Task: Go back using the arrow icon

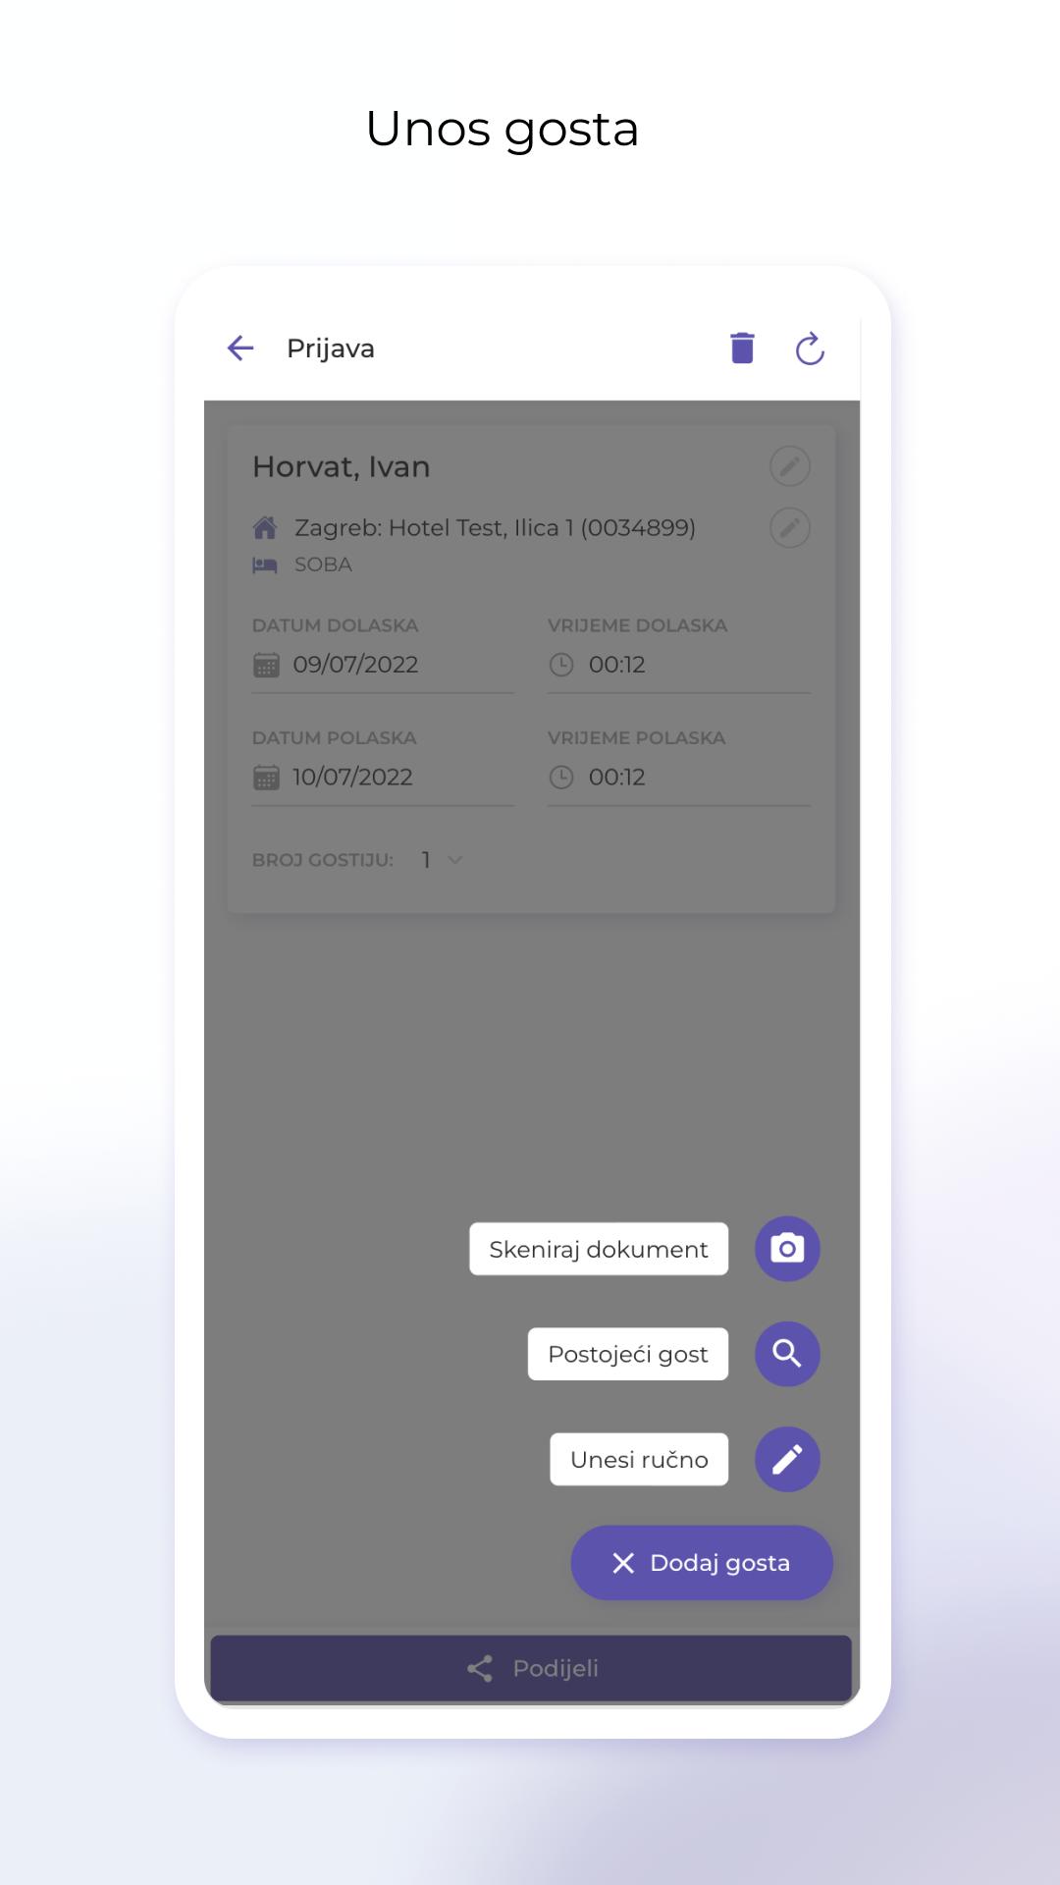Action: click(240, 349)
